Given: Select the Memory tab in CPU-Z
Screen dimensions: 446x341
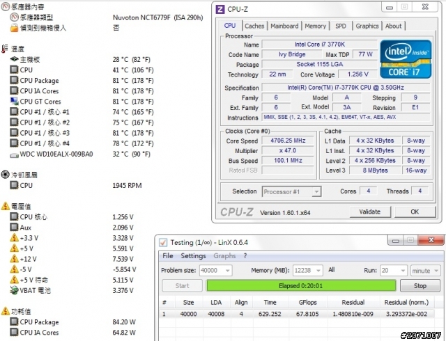Looking at the screenshot, I should (316, 26).
